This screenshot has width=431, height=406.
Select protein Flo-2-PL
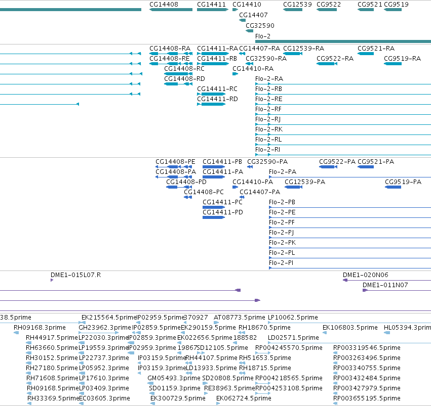282,253
